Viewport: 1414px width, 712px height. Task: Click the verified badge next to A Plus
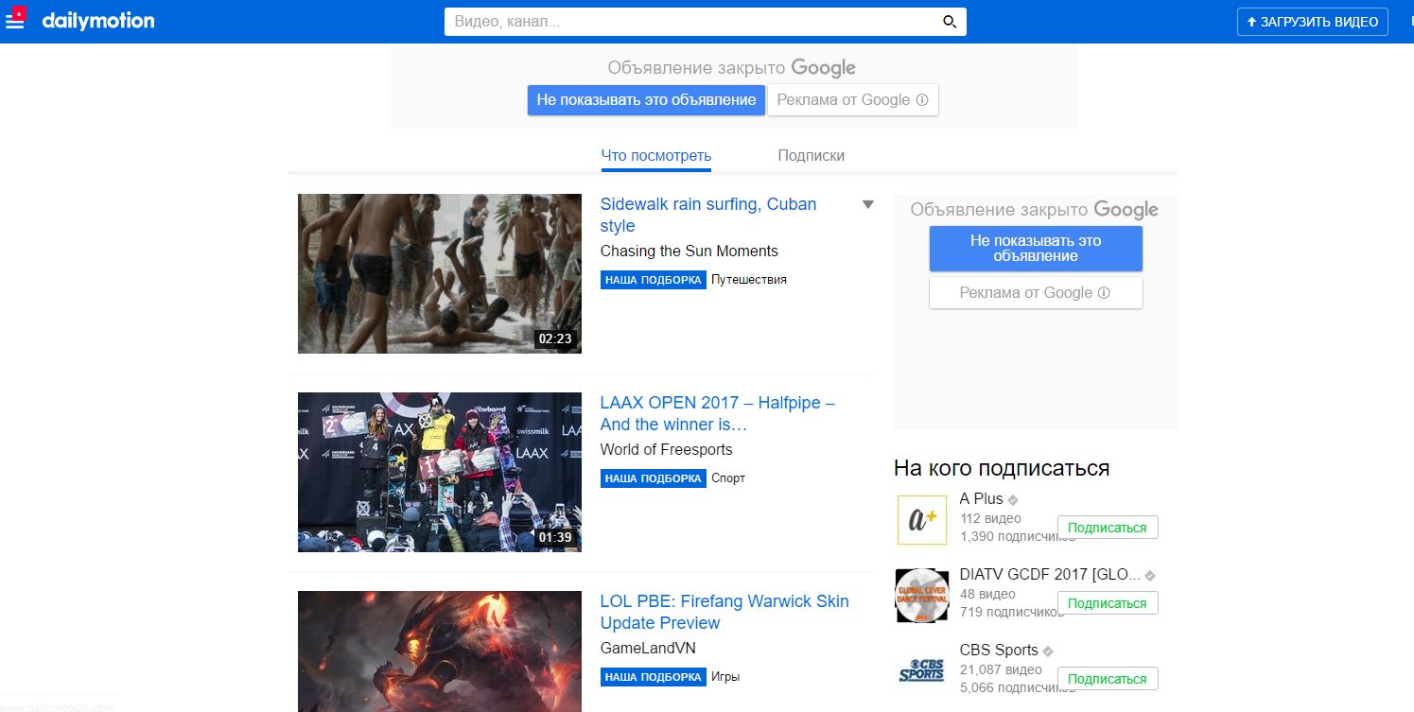tap(1013, 500)
